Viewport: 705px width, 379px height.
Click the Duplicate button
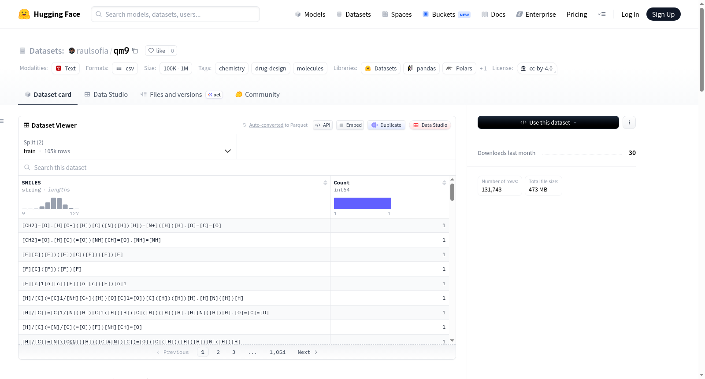coord(386,125)
